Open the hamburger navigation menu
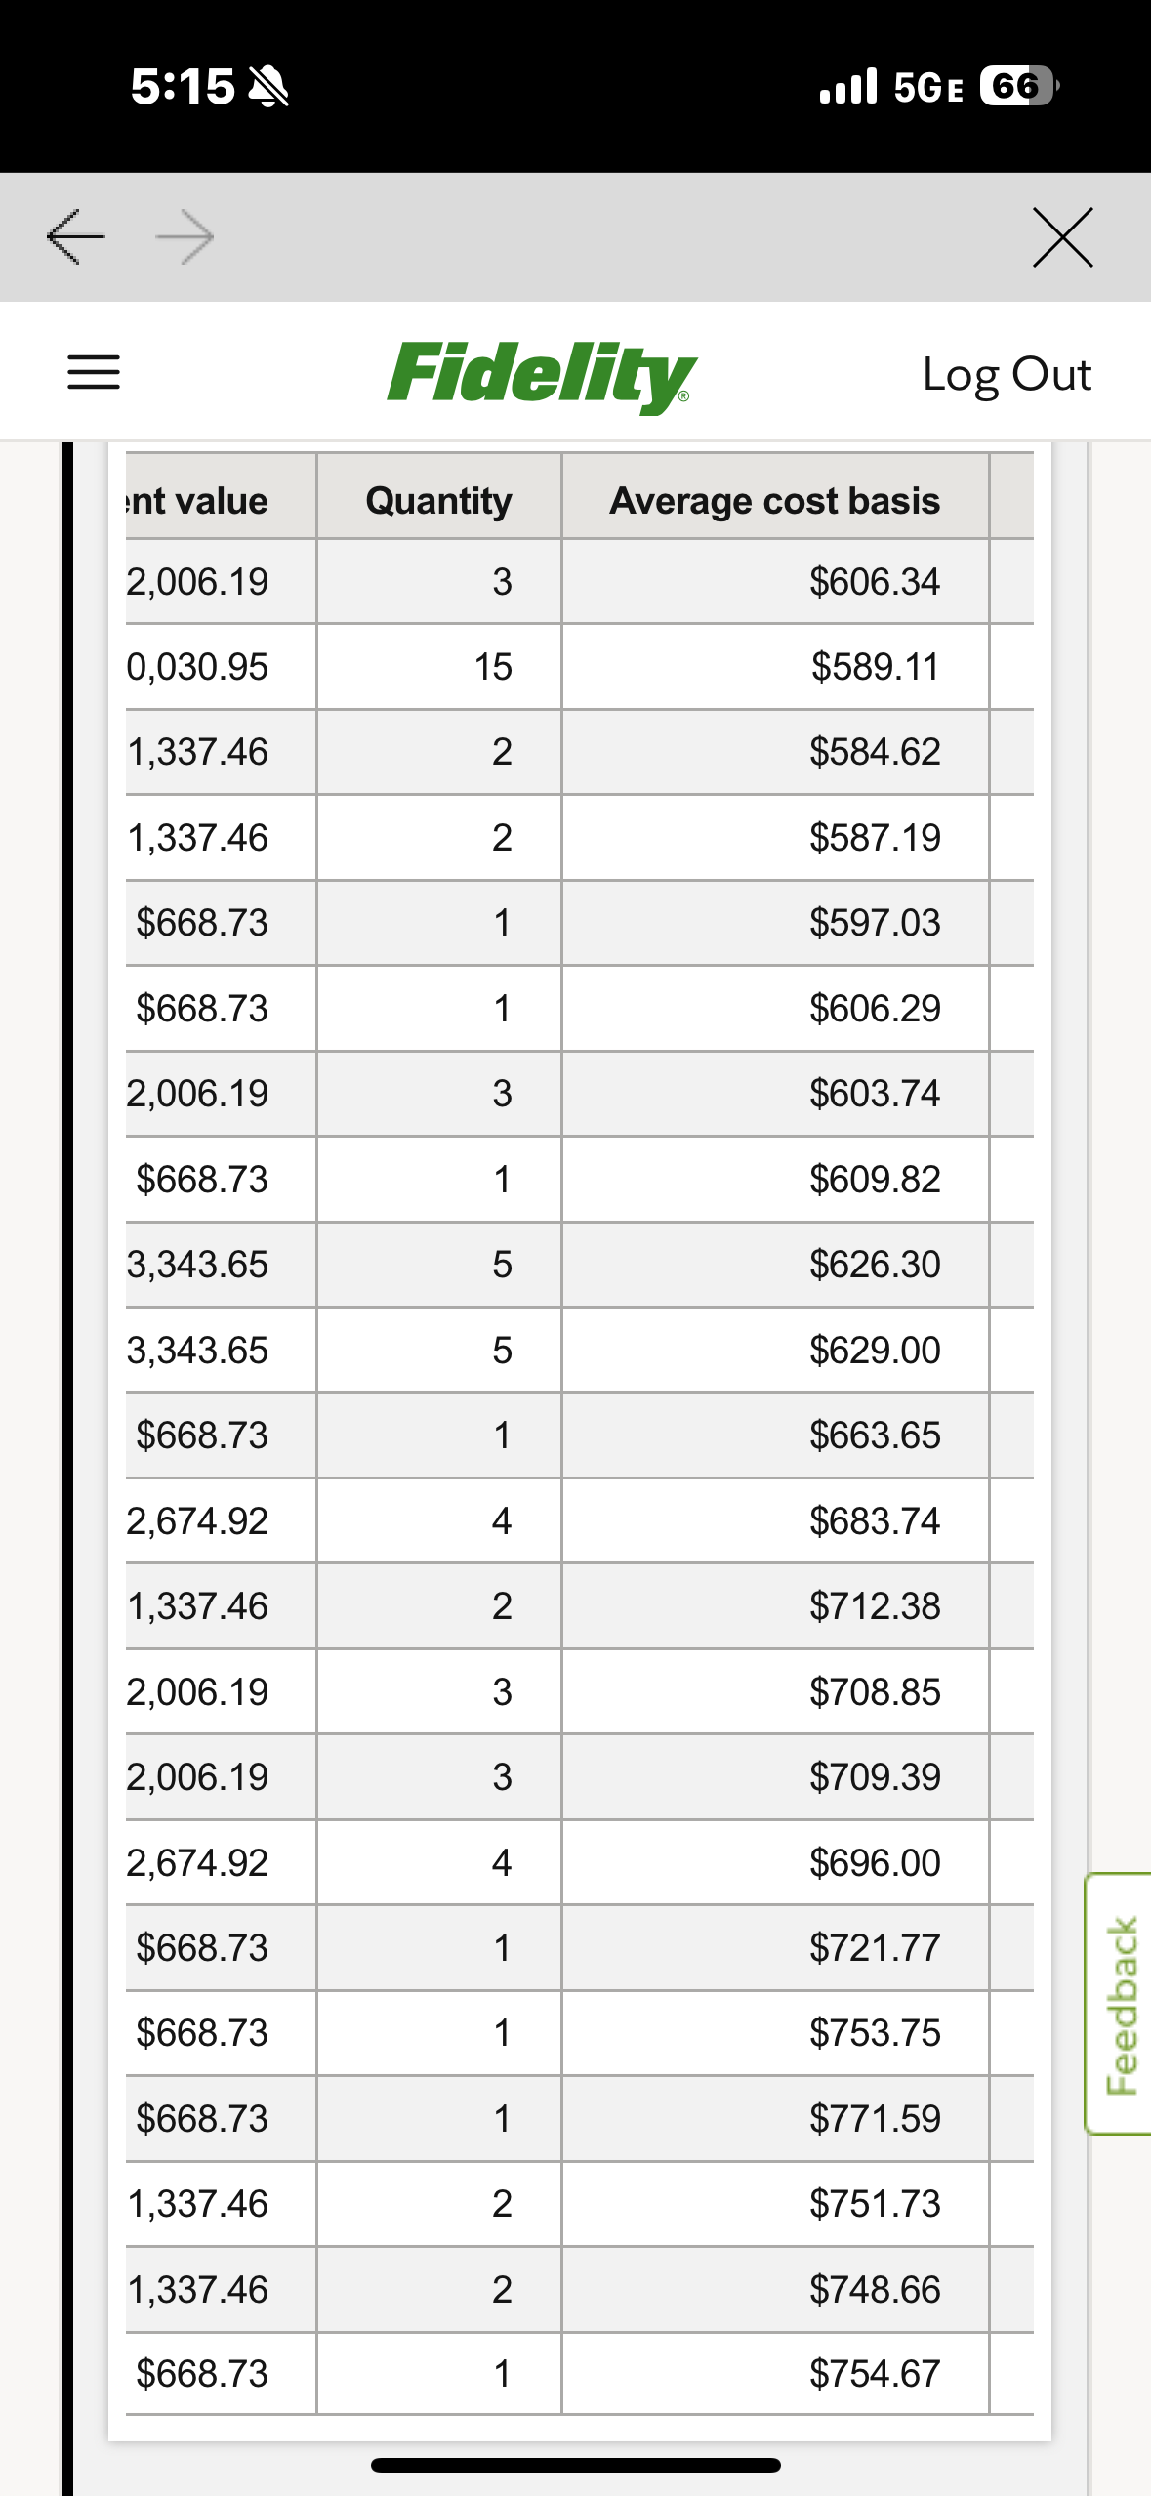Image resolution: width=1151 pixels, height=2496 pixels. [94, 372]
